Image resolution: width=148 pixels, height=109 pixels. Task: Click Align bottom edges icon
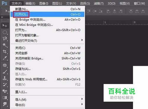(101, 11)
